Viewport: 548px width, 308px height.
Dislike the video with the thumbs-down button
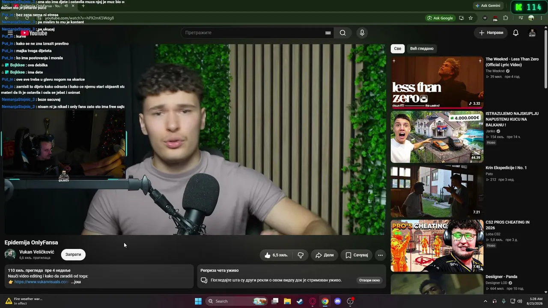click(301, 255)
